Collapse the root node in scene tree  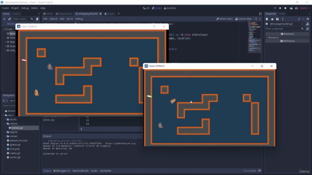point(3,29)
